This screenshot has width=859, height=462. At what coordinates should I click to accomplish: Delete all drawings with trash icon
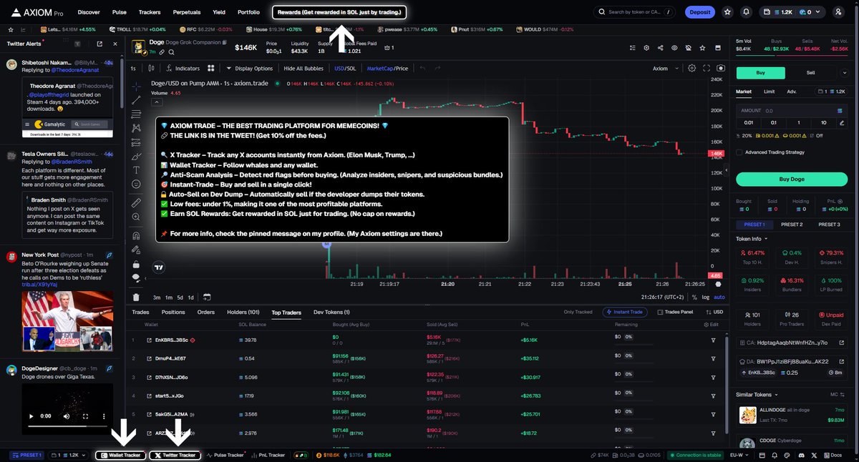pos(136,297)
